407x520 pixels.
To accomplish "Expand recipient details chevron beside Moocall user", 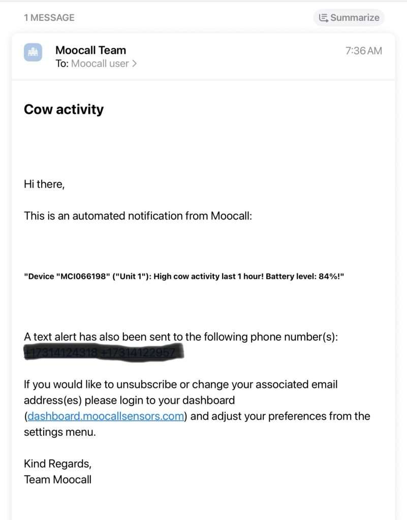I will 134,63.
